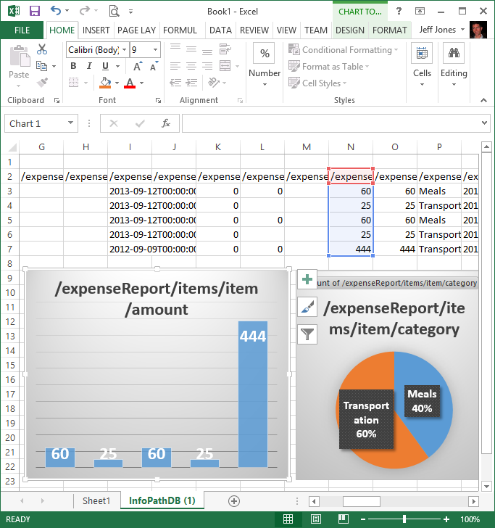Click the Insert Function fx icon
This screenshot has height=528, width=495.
tap(165, 123)
